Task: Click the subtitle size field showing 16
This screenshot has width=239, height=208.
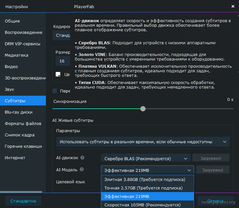Action: coord(62,61)
